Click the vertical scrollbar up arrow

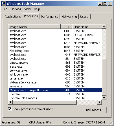[x=104, y=27]
